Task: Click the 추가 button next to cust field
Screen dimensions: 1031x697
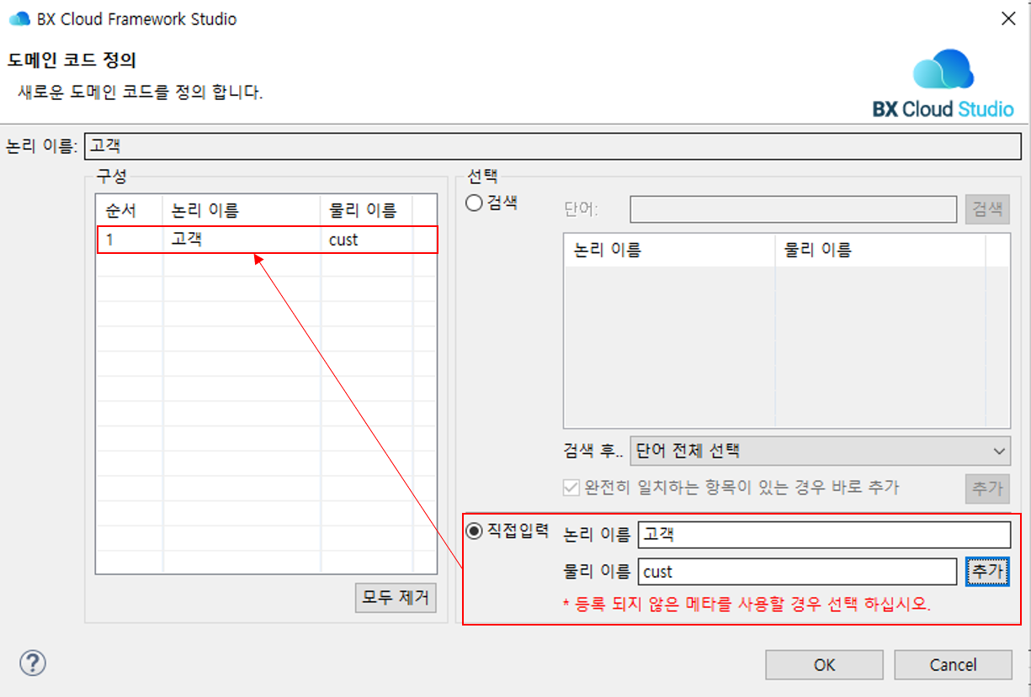Action: point(987,572)
